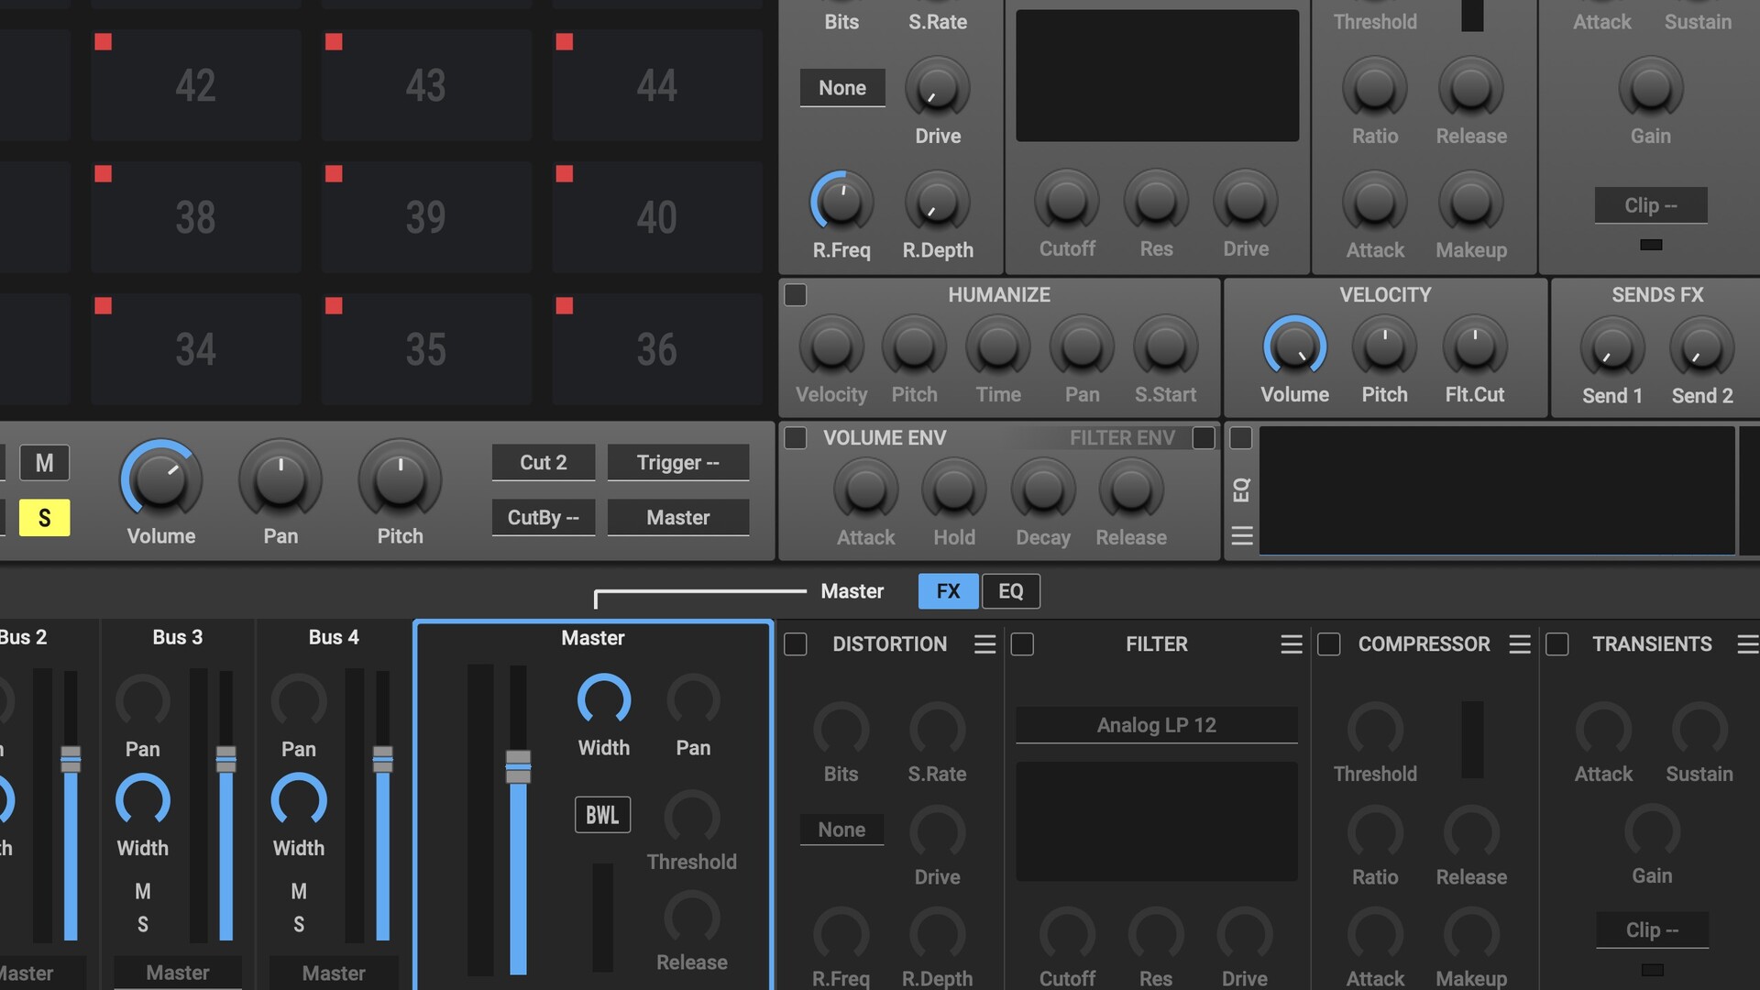Click the pad Volume knob
Viewport: 1760px width, 990px height.
click(161, 478)
